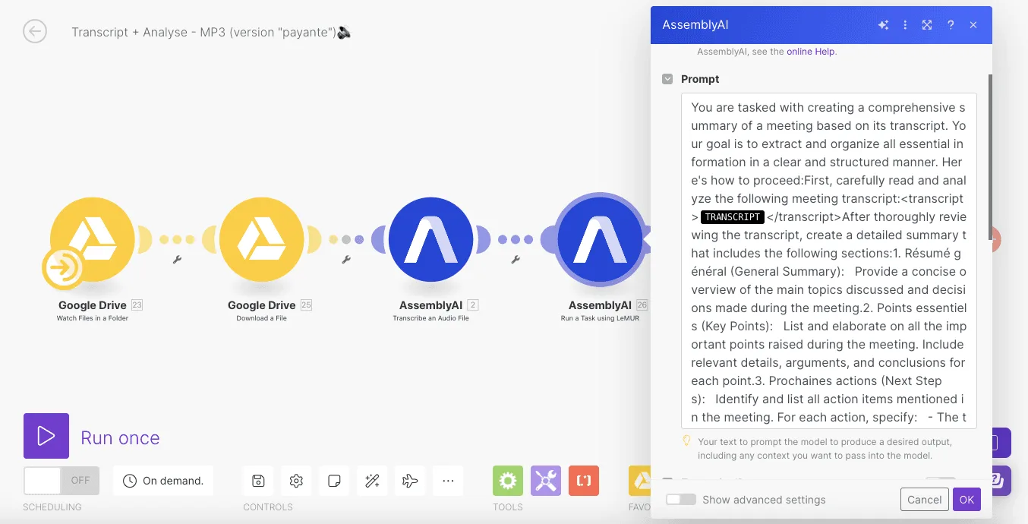This screenshot has height=524, width=1028.
Task: Close the AssemblyAI panel
Action: [973, 25]
